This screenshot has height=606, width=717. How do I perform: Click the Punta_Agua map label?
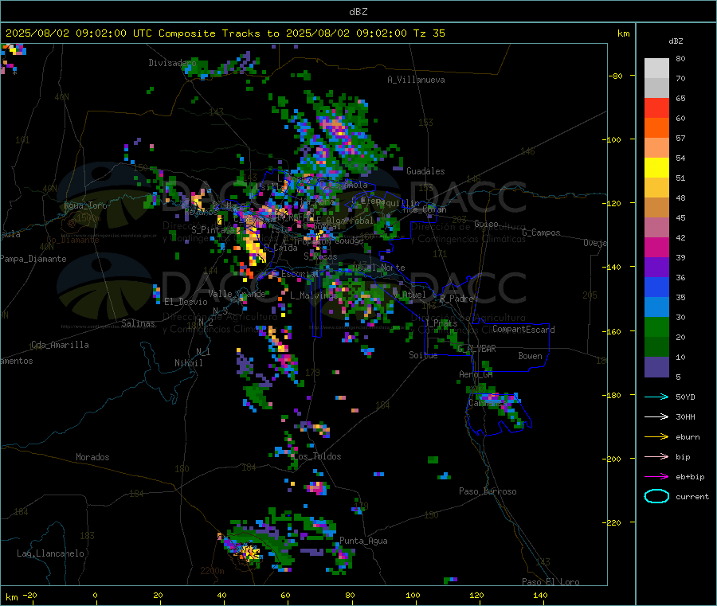[363, 541]
